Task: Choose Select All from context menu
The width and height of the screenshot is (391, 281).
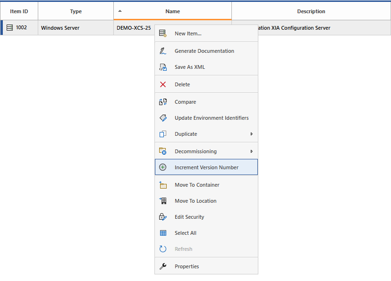Action: click(186, 233)
